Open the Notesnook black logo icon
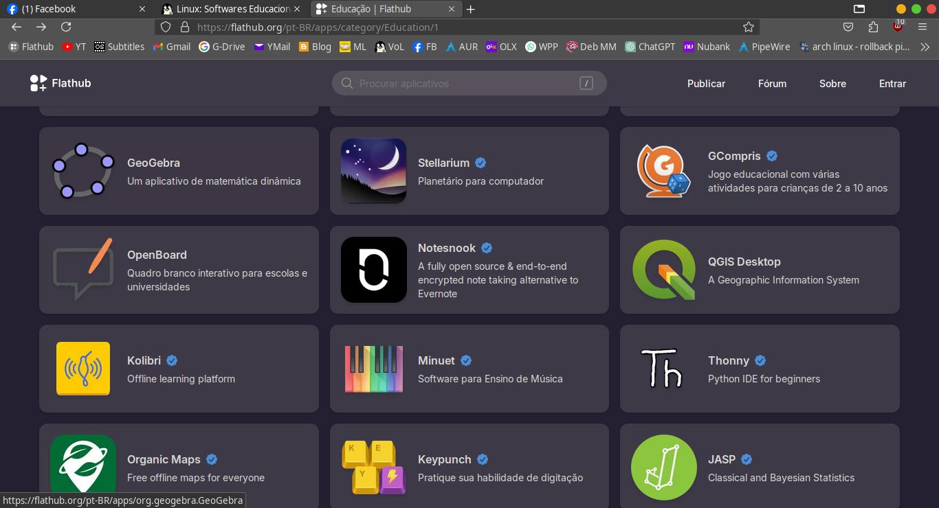Viewport: 939px width, 508px height. coord(373,270)
